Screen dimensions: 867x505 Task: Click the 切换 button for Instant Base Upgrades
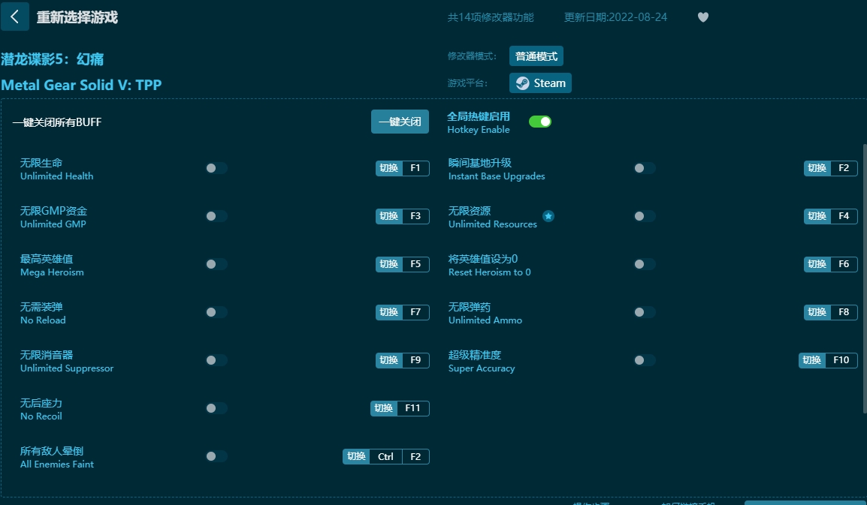[x=817, y=168]
